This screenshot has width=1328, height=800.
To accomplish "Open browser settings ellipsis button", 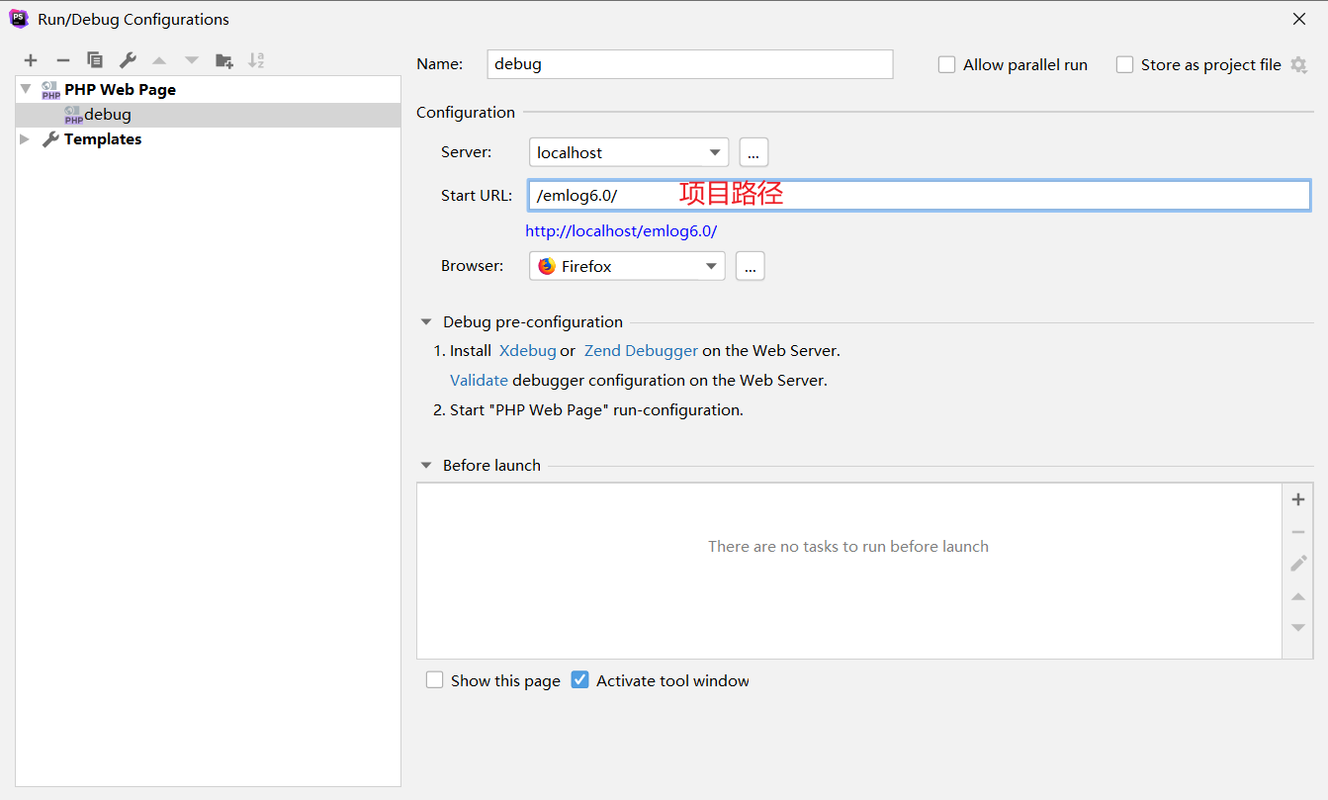I will (751, 266).
